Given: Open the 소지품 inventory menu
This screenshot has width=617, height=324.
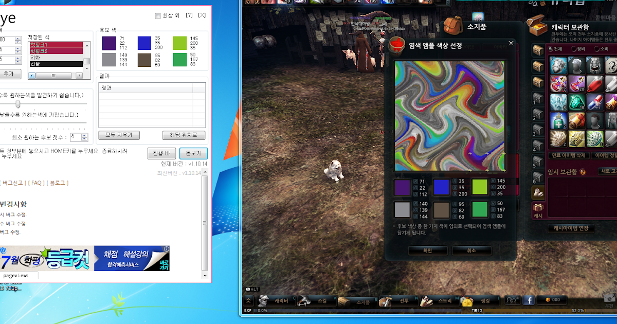Looking at the screenshot, I should (x=357, y=301).
